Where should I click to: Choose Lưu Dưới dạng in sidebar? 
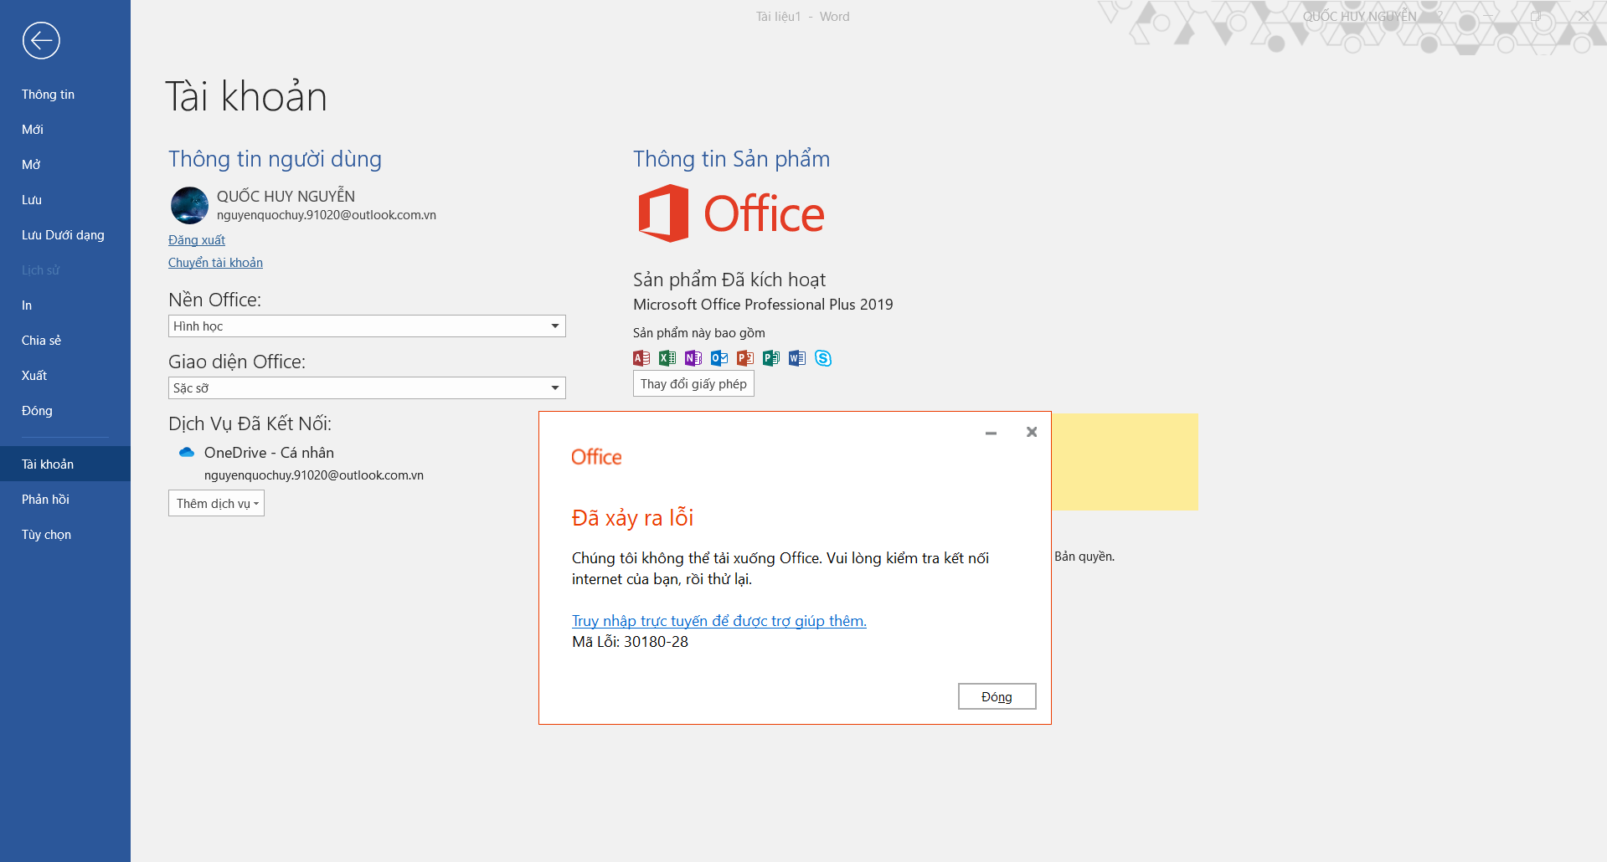[x=65, y=235]
